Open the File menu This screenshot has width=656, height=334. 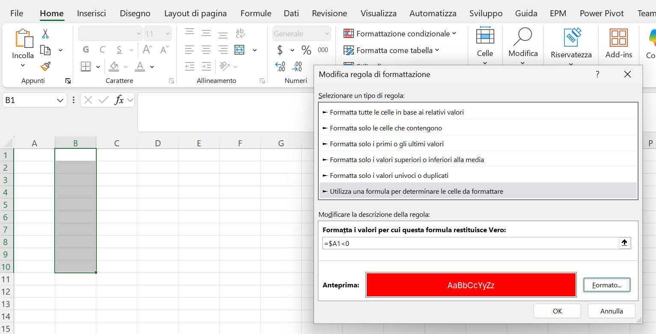coord(17,13)
